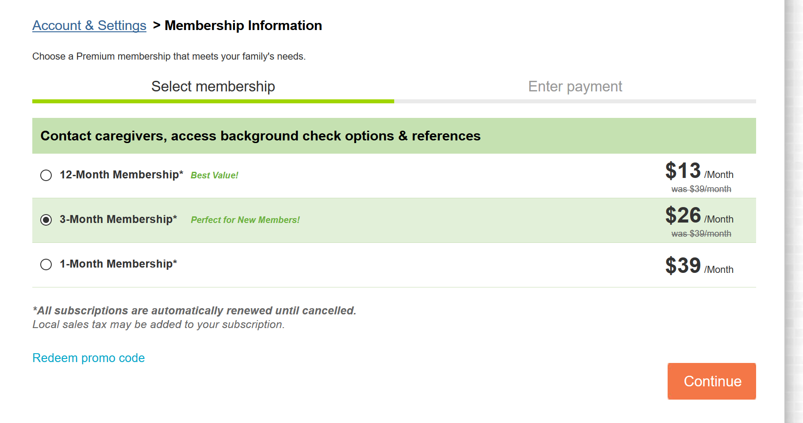This screenshot has height=423, width=803.
Task: Click the 3-Month Membership label text
Action: [118, 219]
